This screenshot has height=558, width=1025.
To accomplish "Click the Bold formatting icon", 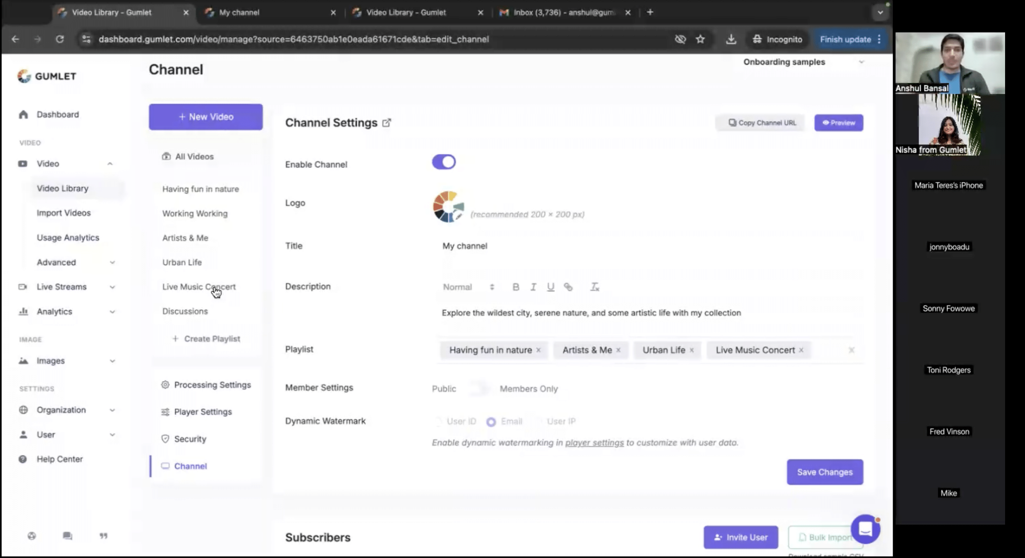I will 516,287.
